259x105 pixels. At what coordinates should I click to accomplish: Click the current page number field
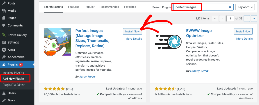230,18
